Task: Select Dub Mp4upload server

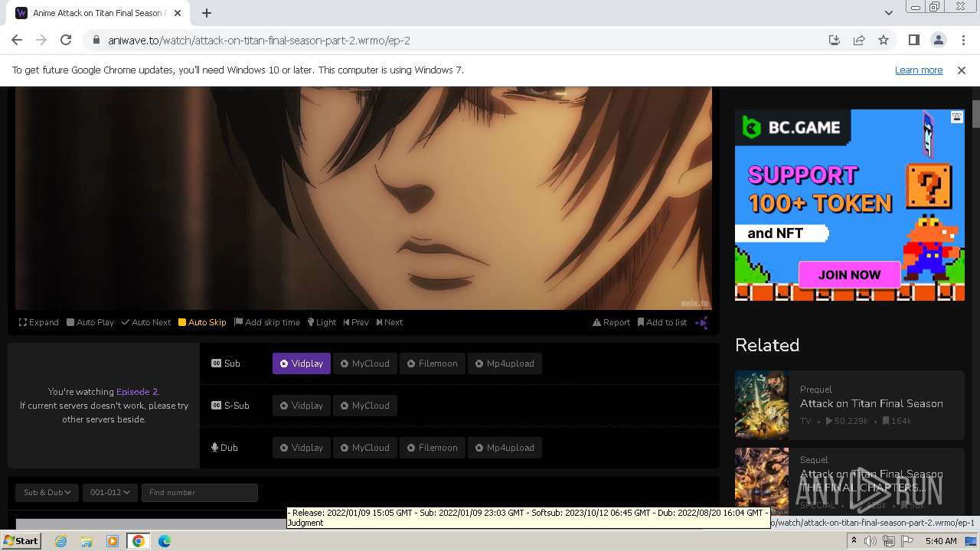Action: coord(505,448)
